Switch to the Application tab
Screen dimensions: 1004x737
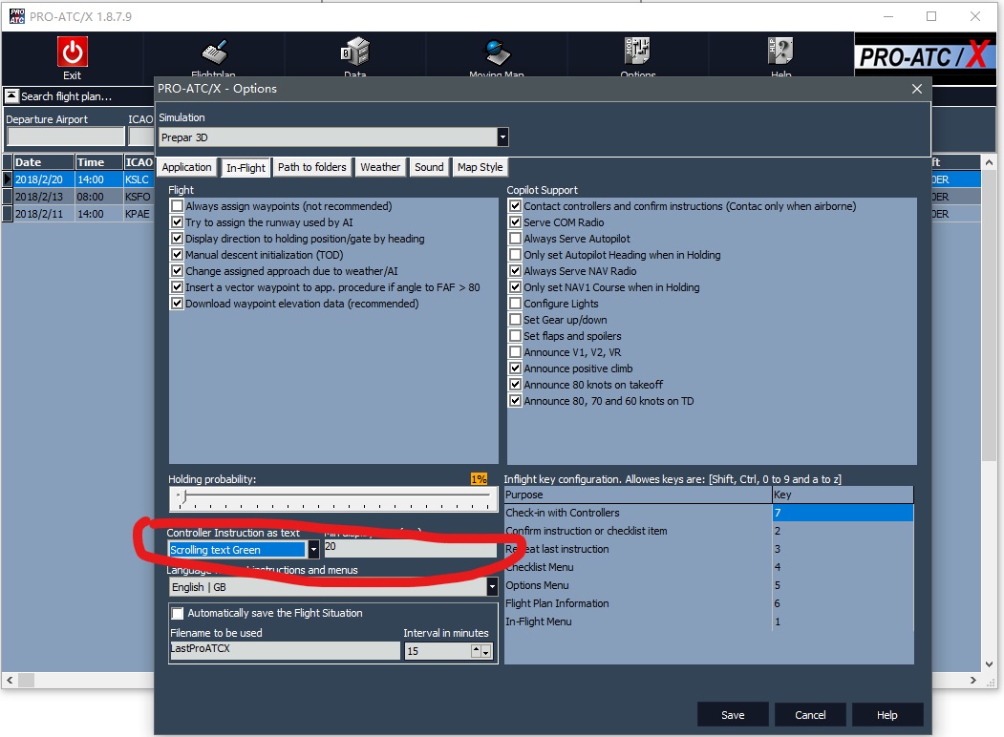(x=186, y=167)
